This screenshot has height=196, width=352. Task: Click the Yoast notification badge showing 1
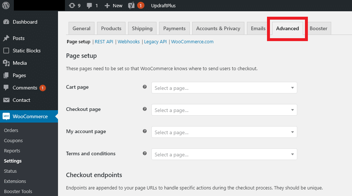click(x=141, y=5)
